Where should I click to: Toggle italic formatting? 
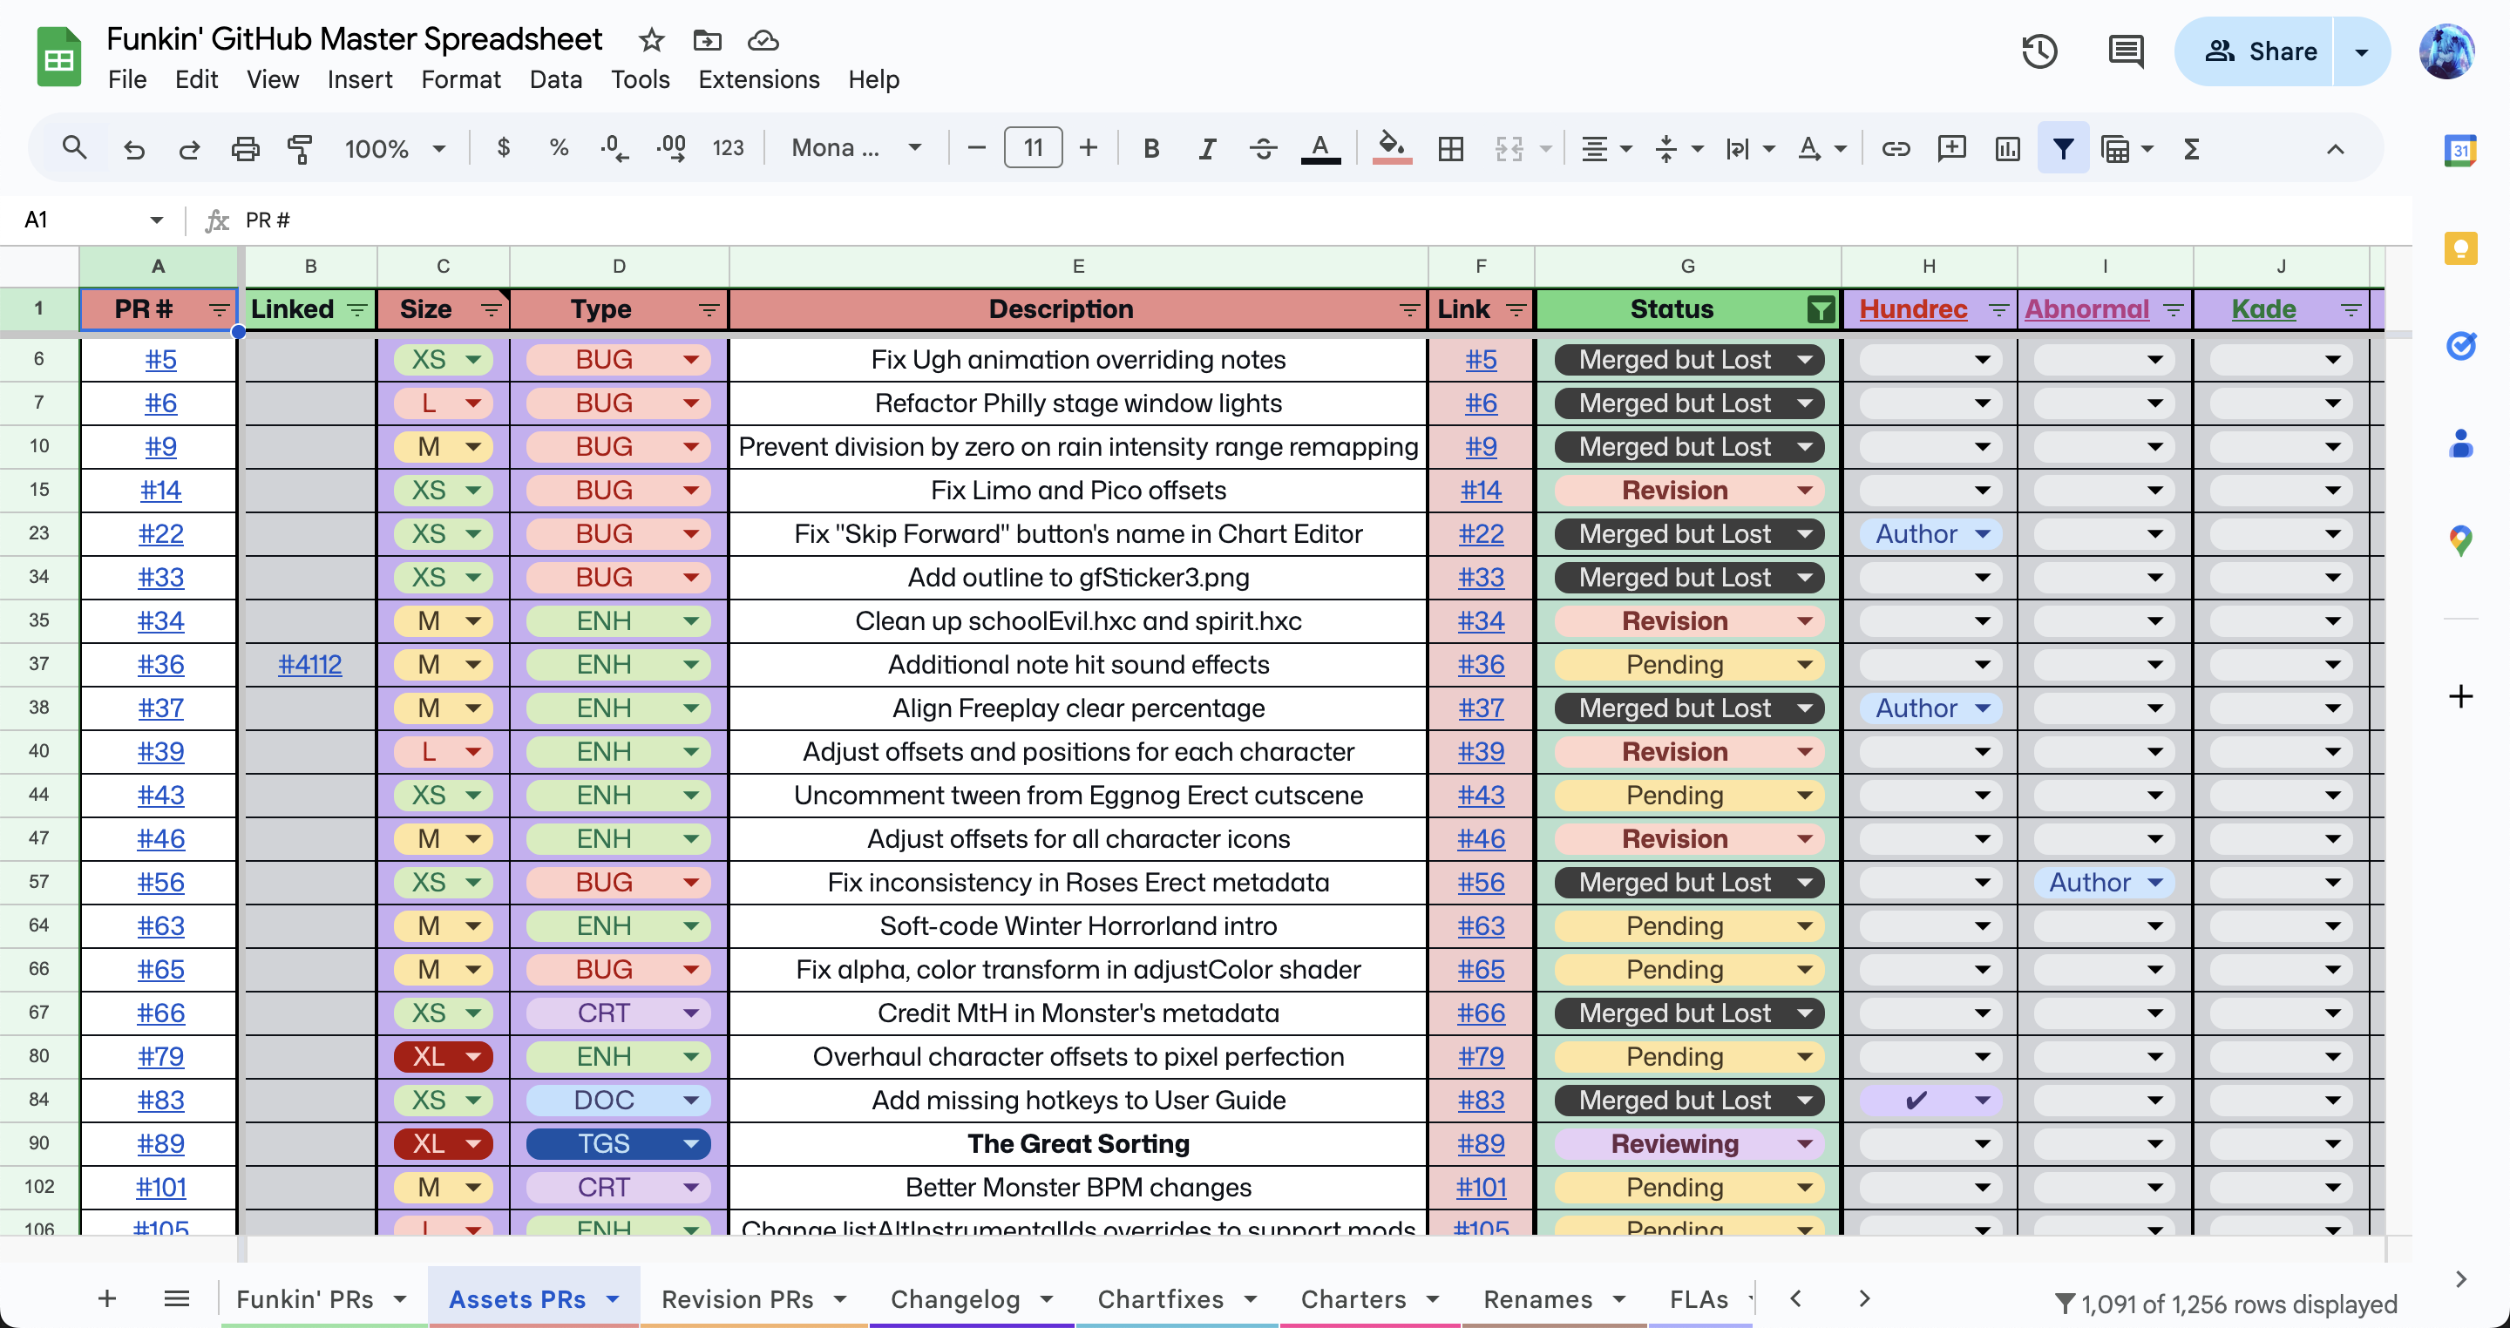point(1206,148)
